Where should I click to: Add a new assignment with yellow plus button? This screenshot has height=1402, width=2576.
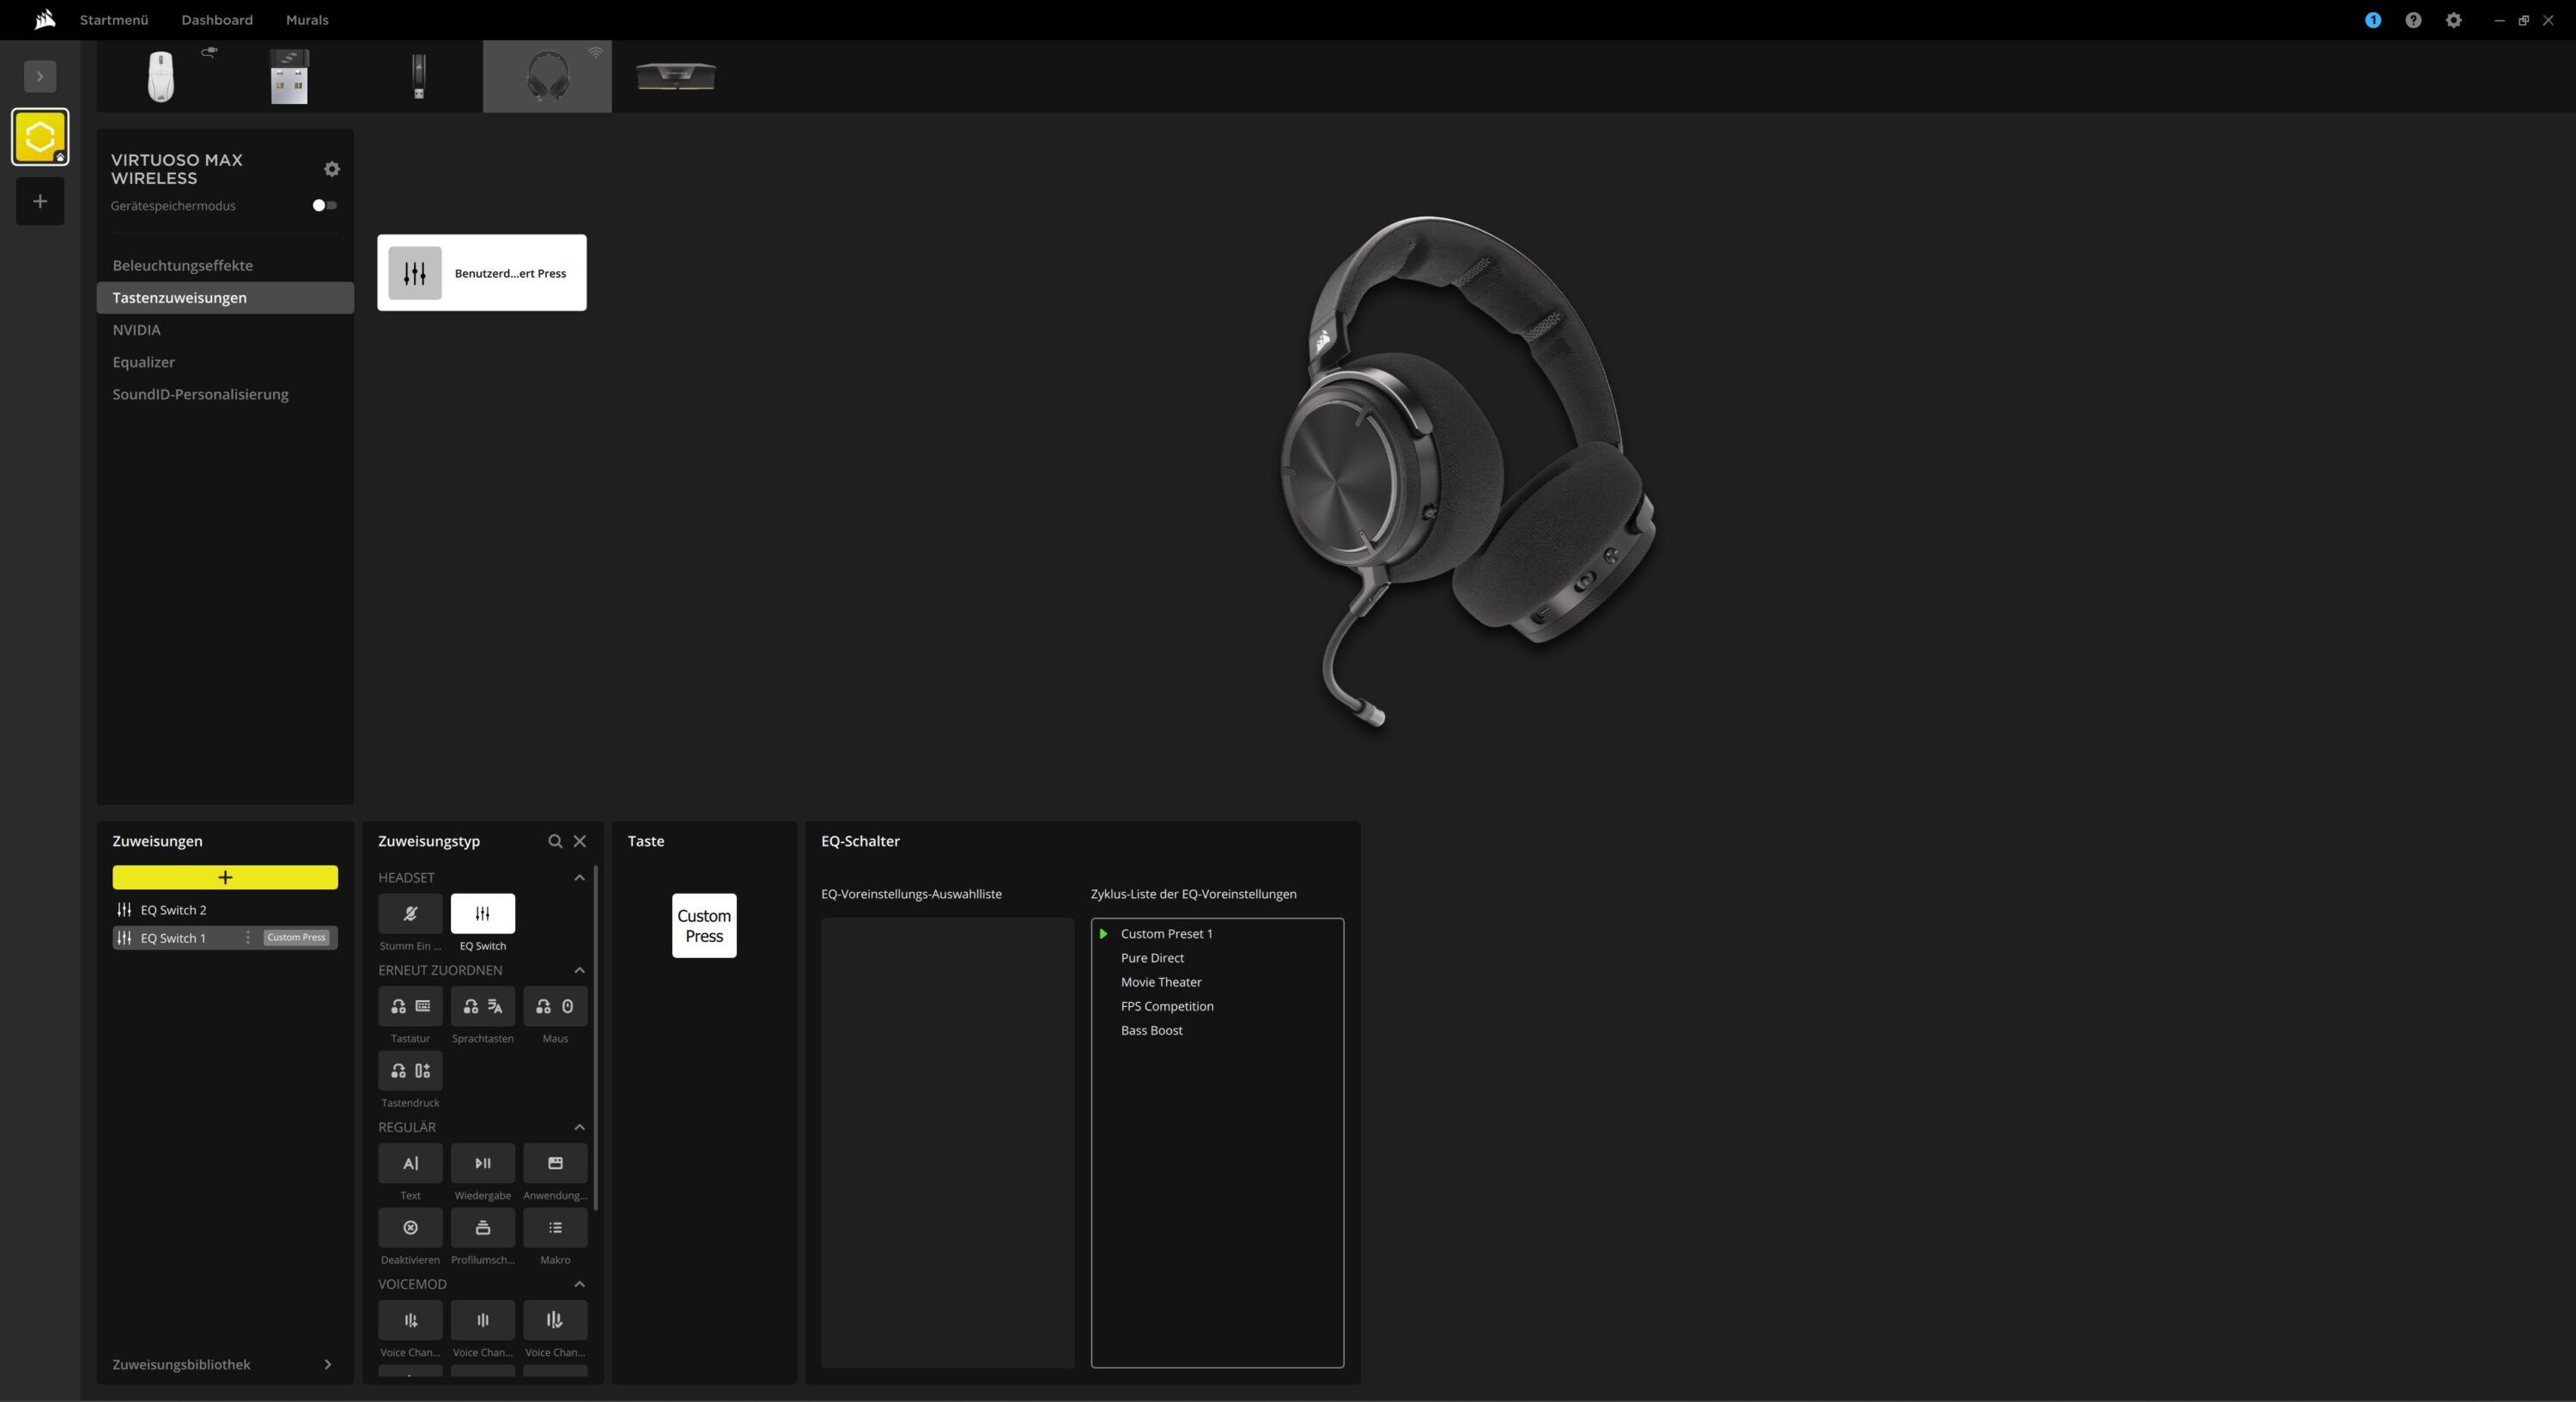[x=225, y=877]
